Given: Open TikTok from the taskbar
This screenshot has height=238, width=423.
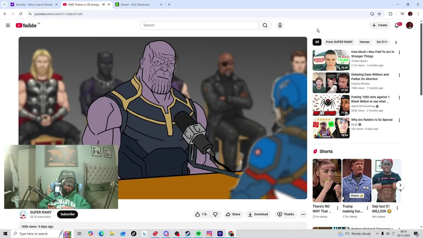Looking at the screenshot, I should 134,234.
